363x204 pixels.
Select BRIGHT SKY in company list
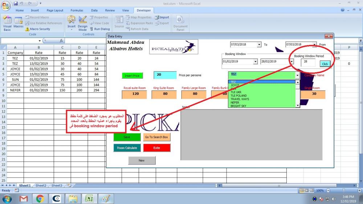tap(262, 106)
